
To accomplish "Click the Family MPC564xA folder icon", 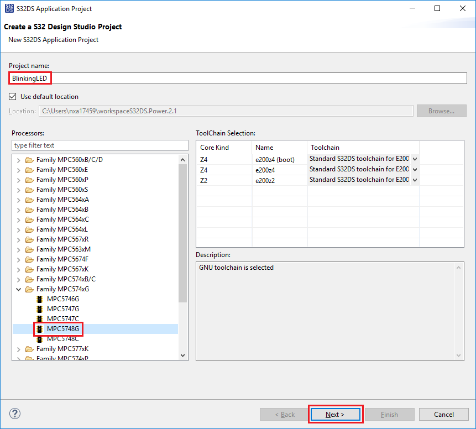I will coord(29,200).
